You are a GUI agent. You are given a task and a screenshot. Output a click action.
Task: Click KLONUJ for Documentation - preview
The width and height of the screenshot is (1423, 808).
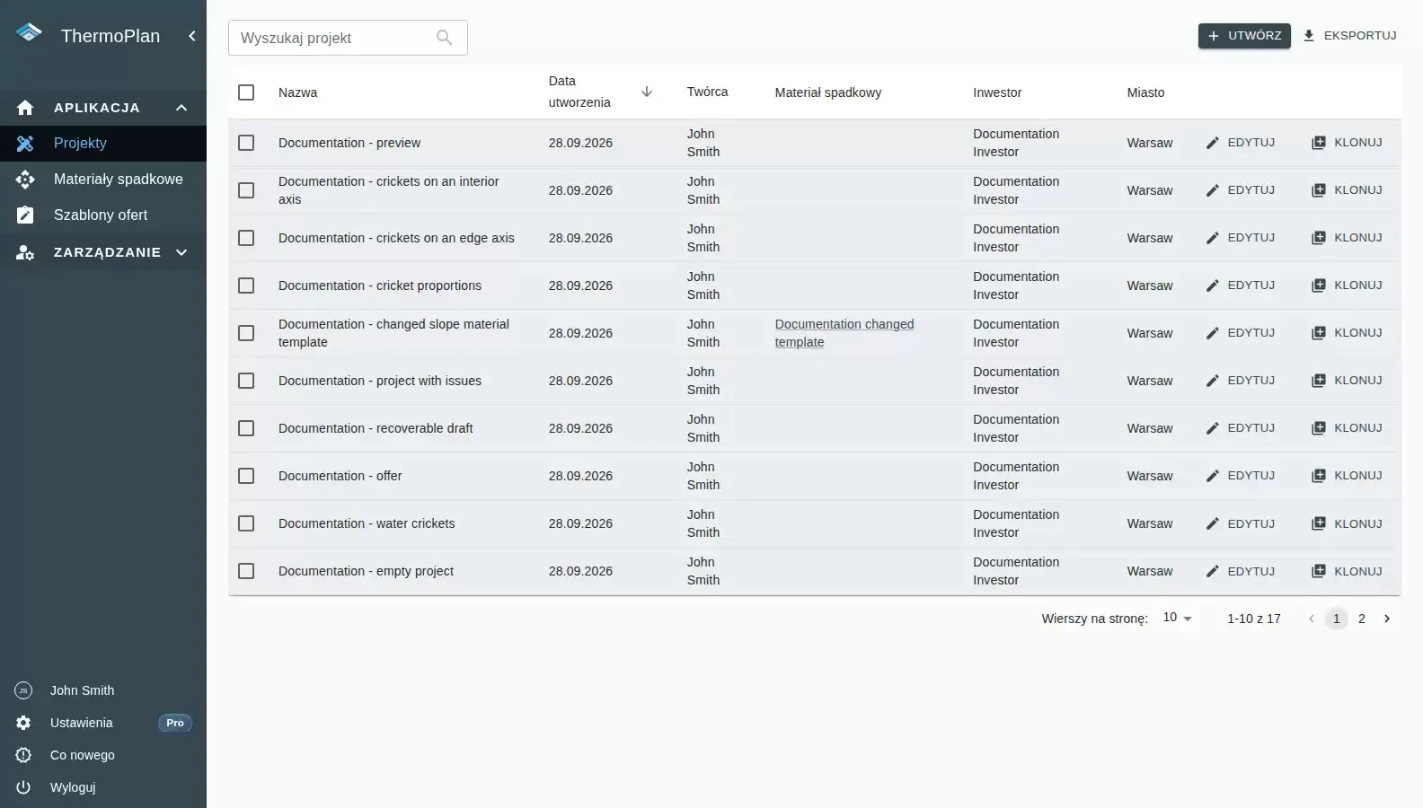tap(1347, 143)
